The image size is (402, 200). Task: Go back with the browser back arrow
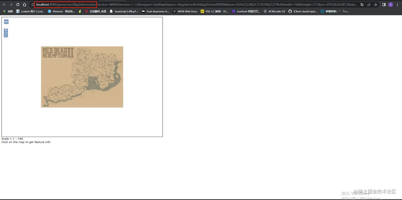tap(4, 5)
